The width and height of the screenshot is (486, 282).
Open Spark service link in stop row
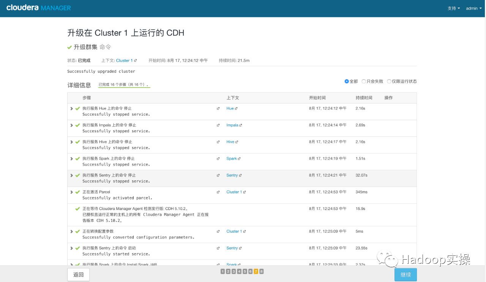tap(232, 158)
